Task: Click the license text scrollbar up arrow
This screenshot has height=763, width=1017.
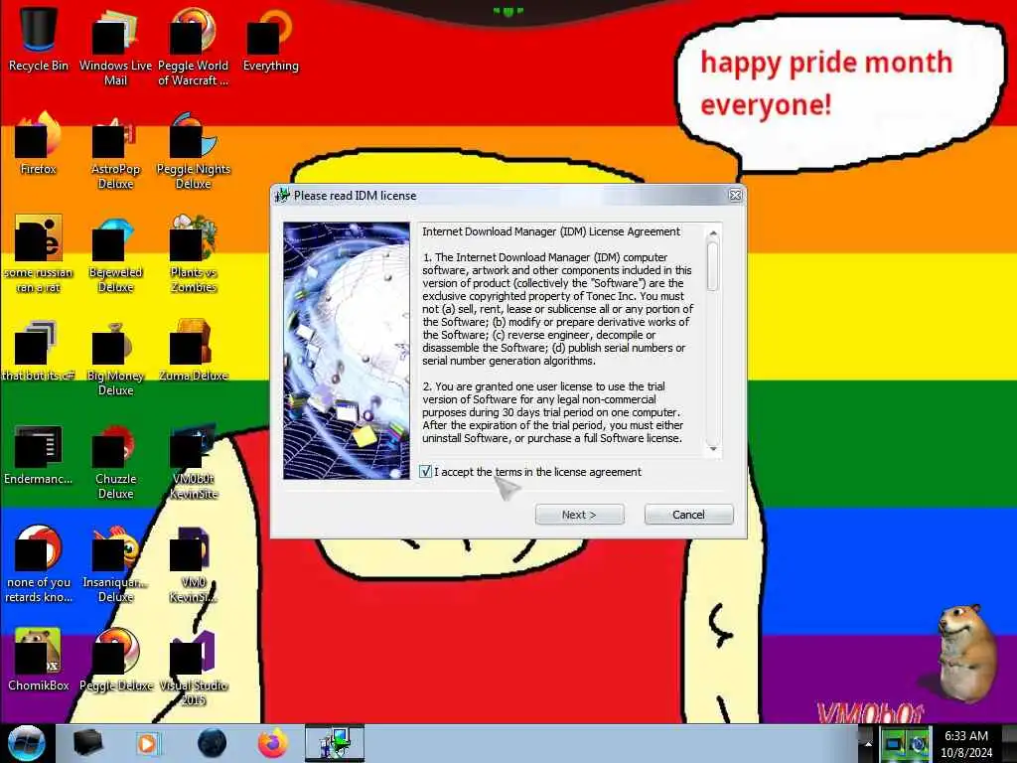Action: click(x=713, y=232)
